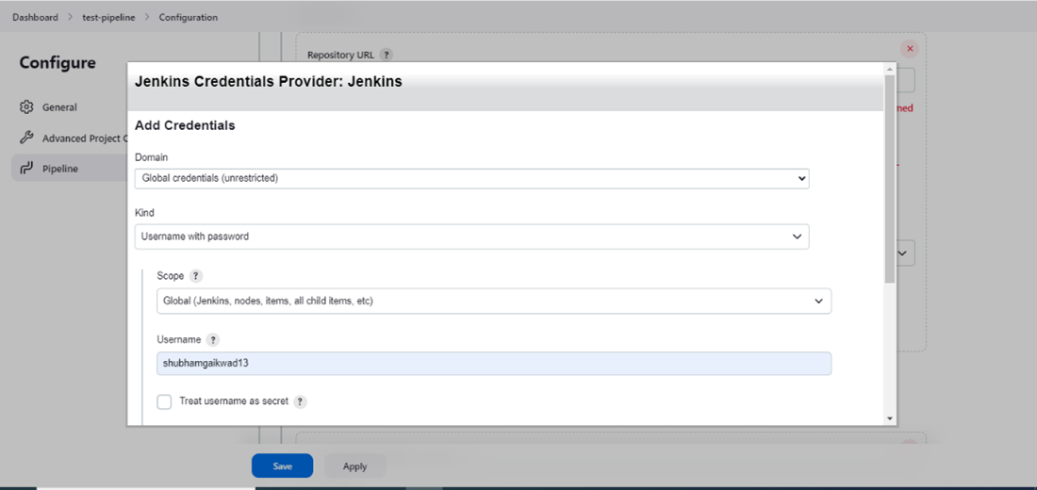Click the Username input field
Image resolution: width=1037 pixels, height=490 pixels.
pyautogui.click(x=494, y=363)
